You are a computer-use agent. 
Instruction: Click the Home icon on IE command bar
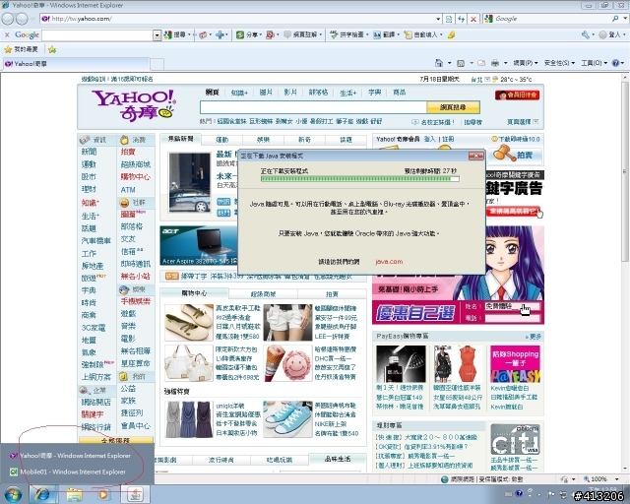point(439,63)
